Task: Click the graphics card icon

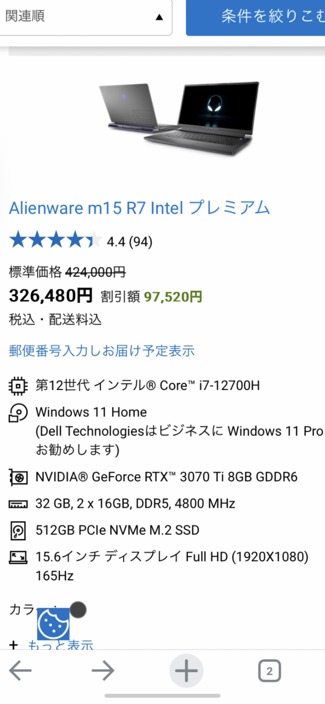Action: click(18, 477)
